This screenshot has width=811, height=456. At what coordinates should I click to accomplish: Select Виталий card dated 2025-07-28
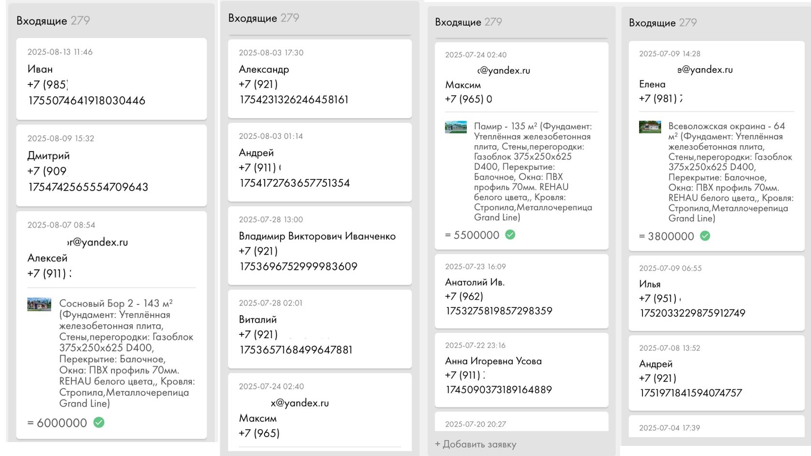pos(320,329)
